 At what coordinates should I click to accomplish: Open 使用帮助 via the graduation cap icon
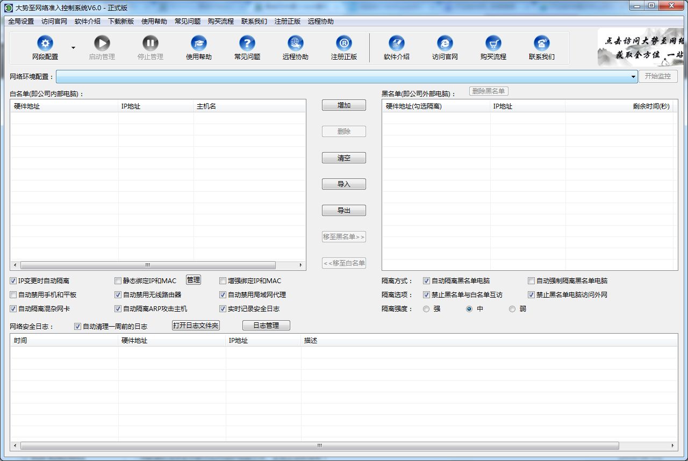198,44
